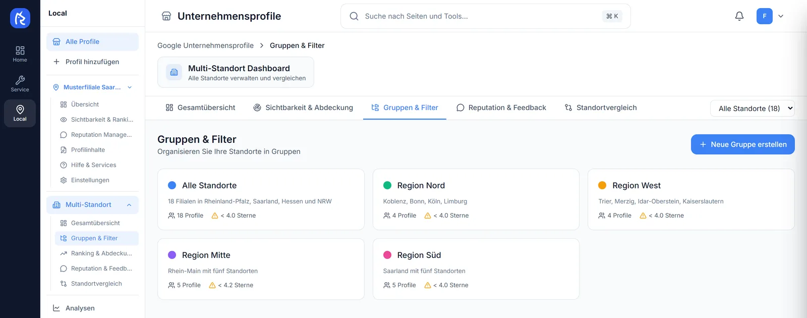Image resolution: width=807 pixels, height=318 pixels.
Task: Click the help icon for Hilfe & Services
Action: (64, 165)
